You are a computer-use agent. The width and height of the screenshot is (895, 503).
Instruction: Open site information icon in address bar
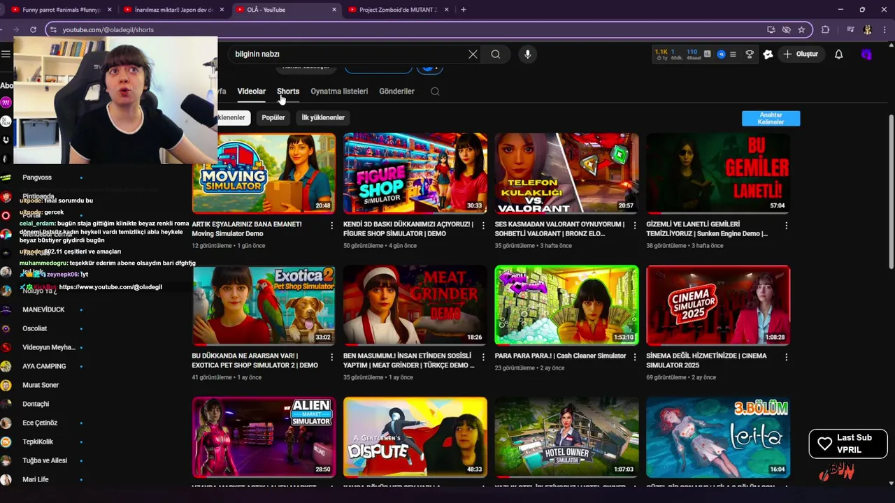[52, 29]
